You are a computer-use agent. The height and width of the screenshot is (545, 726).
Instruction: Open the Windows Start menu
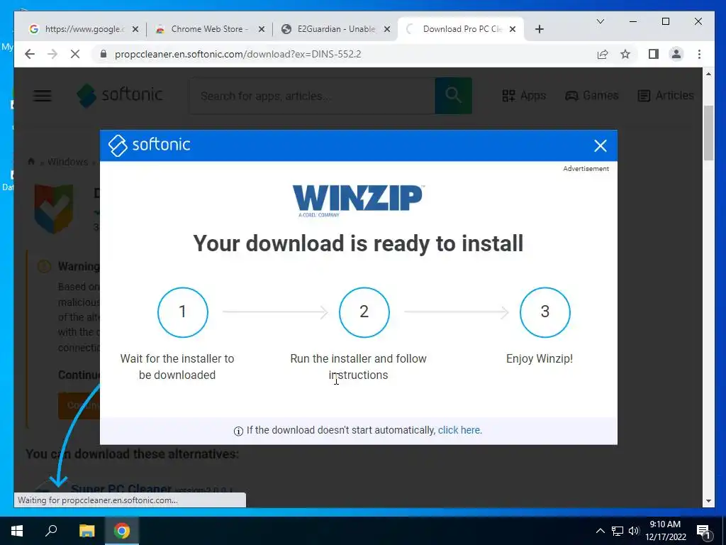click(x=17, y=531)
